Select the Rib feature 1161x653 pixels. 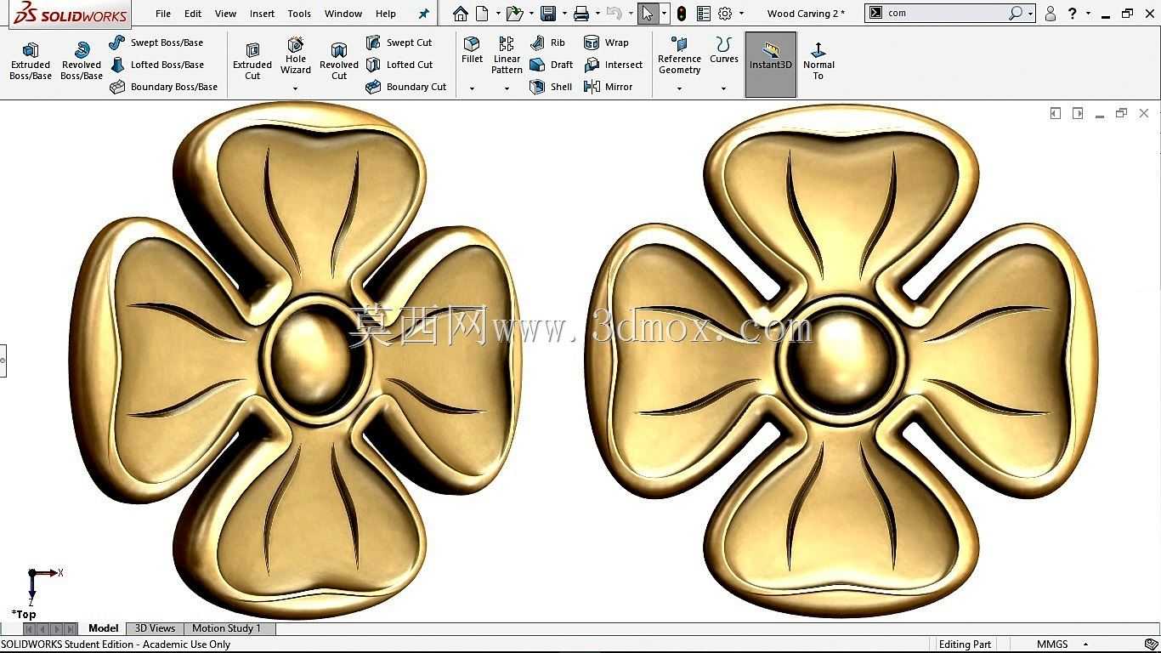[547, 43]
